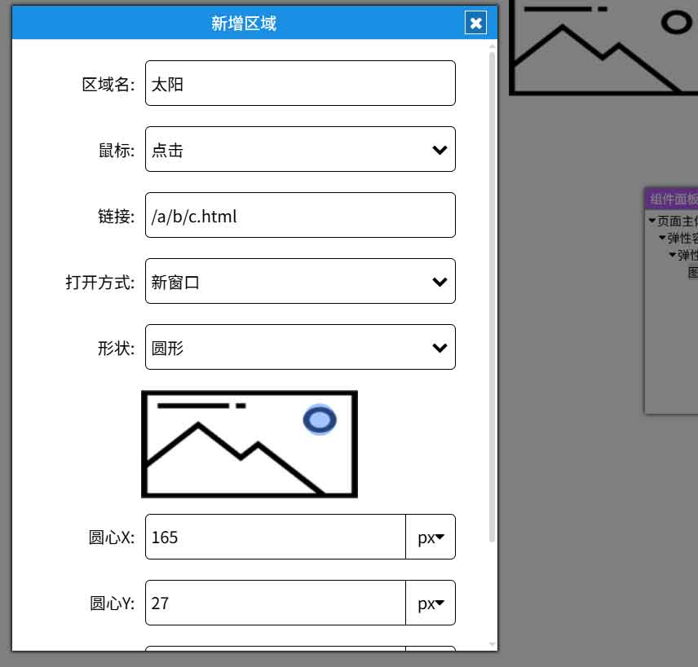Select the 图 item in component tree
Viewport: 698px width, 667px height.
tap(692, 273)
